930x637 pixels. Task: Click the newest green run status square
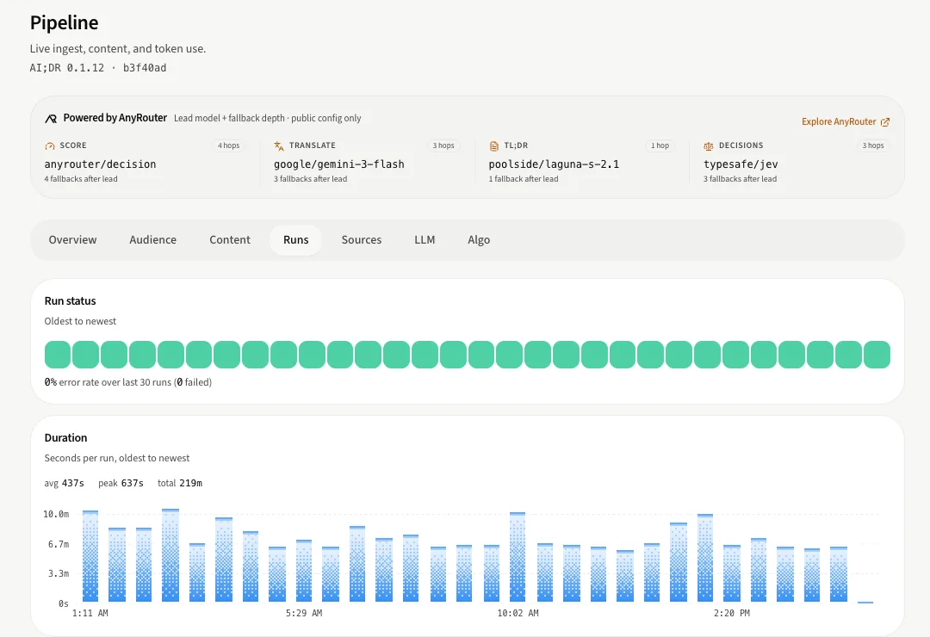[877, 355]
